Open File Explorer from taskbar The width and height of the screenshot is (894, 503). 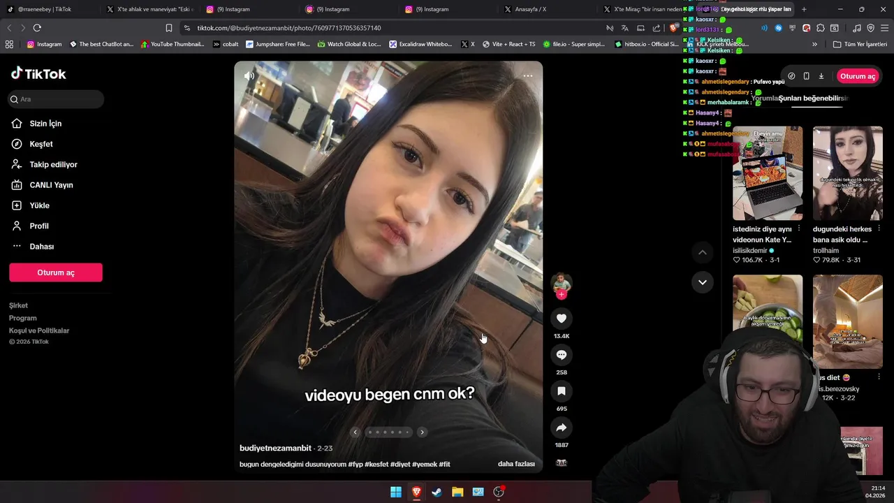457,492
